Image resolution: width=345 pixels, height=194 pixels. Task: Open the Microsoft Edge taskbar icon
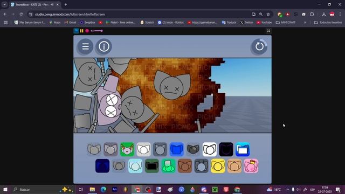[103, 189]
